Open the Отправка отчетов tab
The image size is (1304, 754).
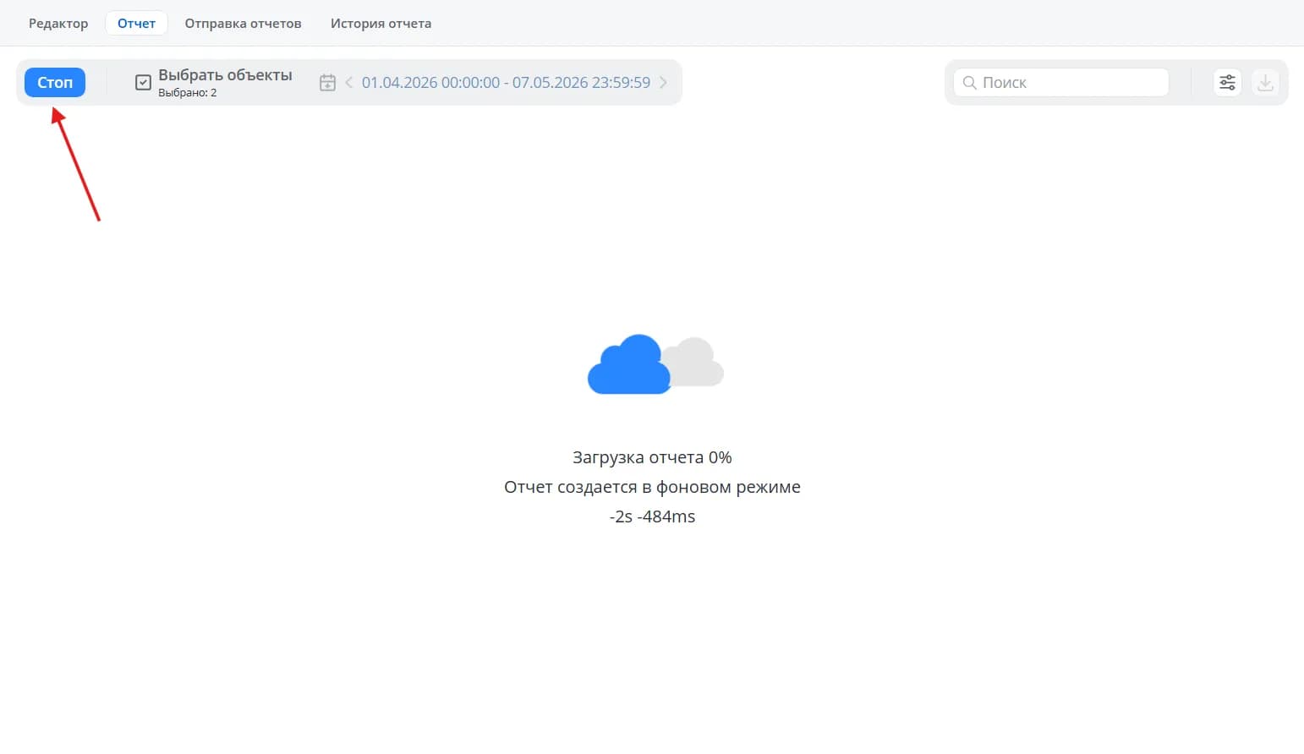pyautogui.click(x=243, y=24)
